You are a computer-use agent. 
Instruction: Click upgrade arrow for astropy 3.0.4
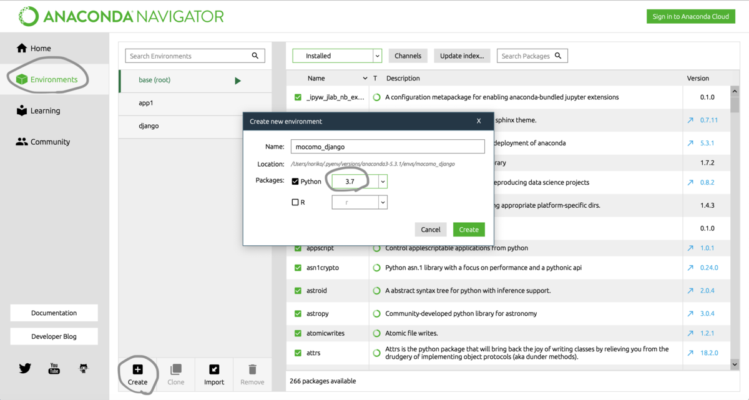690,313
